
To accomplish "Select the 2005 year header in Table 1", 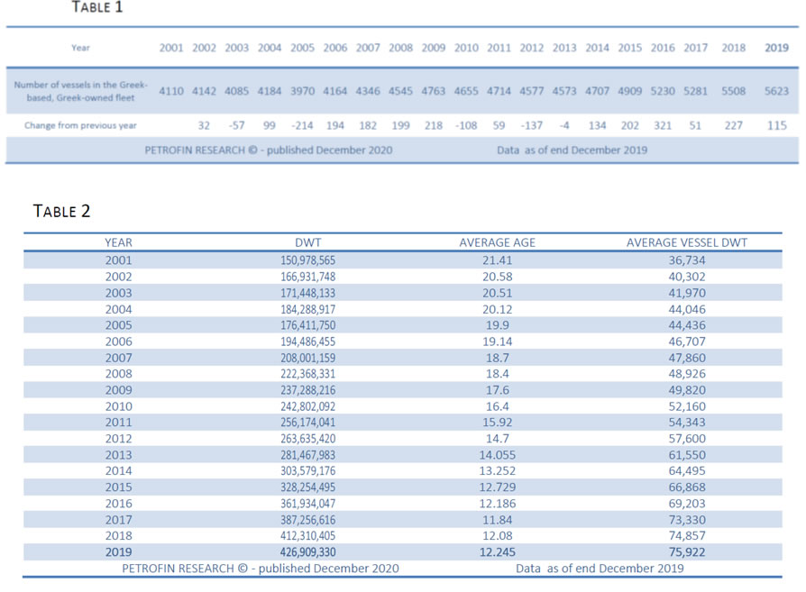I will [302, 48].
